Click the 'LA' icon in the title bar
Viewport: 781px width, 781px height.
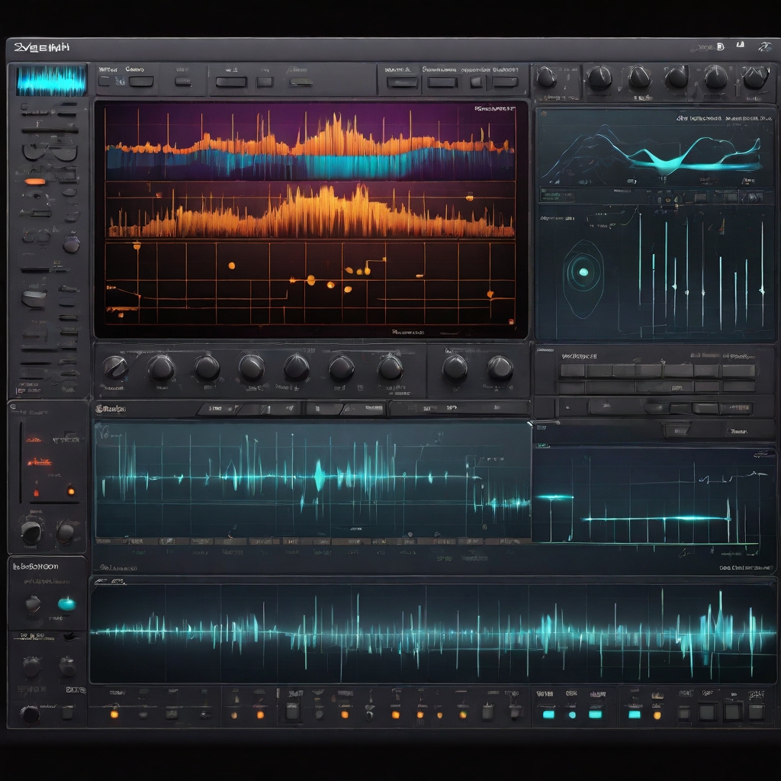pos(741,45)
